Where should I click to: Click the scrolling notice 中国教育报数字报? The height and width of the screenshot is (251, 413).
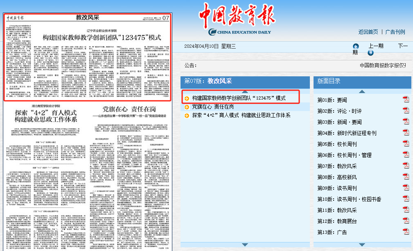click(383, 65)
